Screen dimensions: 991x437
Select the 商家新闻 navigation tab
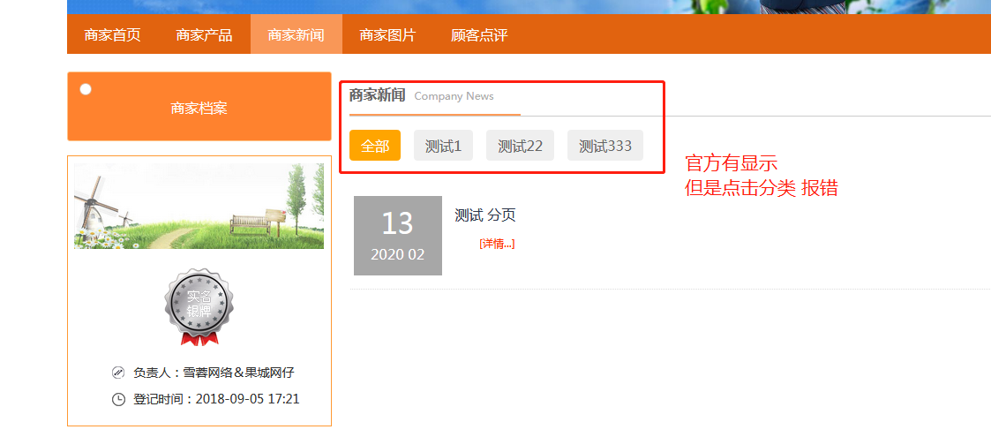tap(296, 35)
